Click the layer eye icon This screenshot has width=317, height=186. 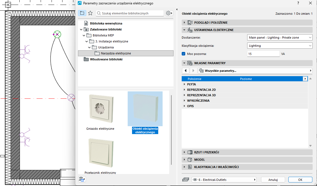195,179
